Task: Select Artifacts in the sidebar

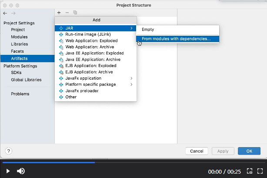Action: point(27,58)
